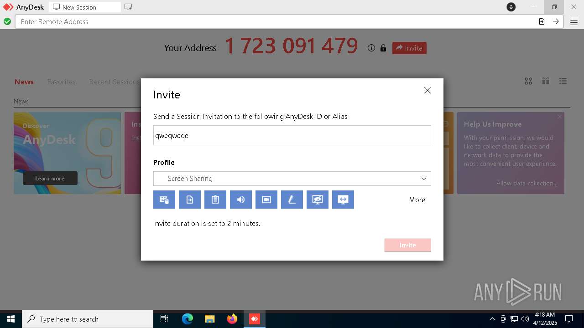584x328 pixels.
Task: Open the AnyDesk hamburger menu
Action: pyautogui.click(x=574, y=21)
